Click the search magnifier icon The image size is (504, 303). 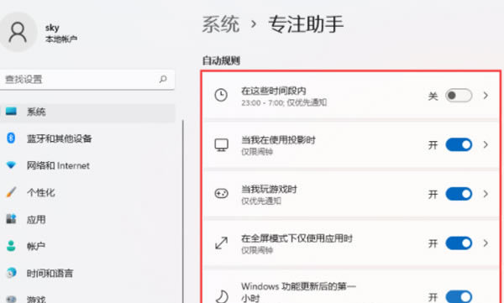pos(163,79)
